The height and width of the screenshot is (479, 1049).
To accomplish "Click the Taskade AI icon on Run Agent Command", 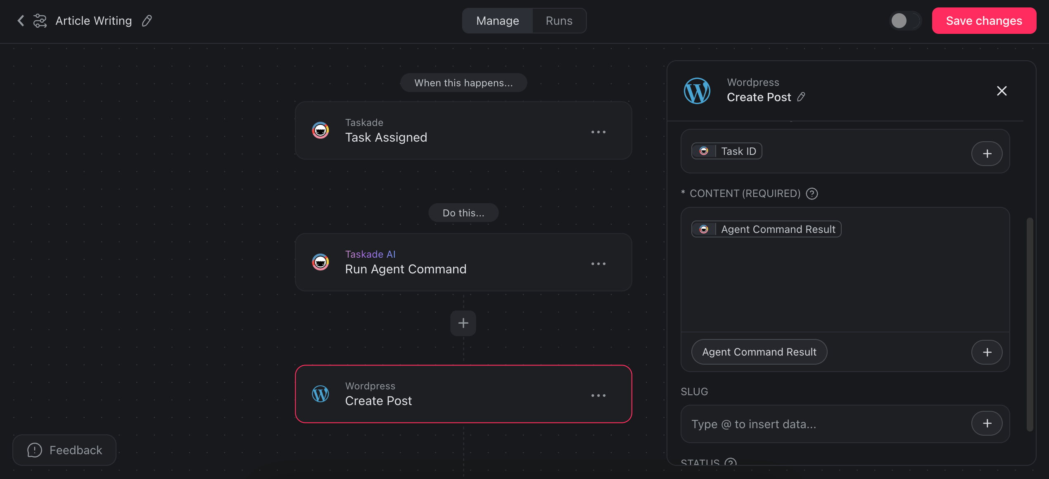I will tap(320, 262).
